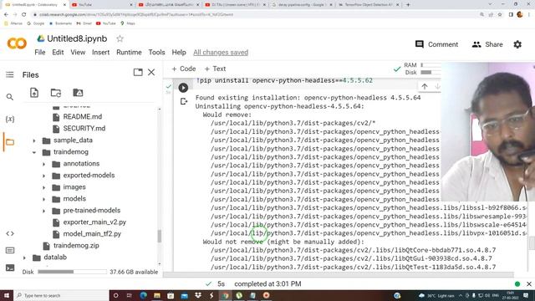Move the cell up arrow
Image resolution: width=535 pixels, height=301 pixels.
click(x=425, y=87)
